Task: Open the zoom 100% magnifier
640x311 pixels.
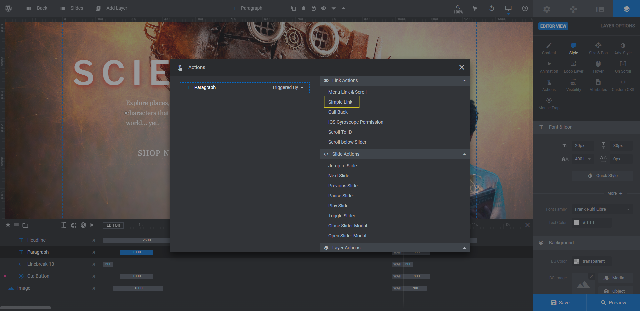Action: click(x=458, y=9)
